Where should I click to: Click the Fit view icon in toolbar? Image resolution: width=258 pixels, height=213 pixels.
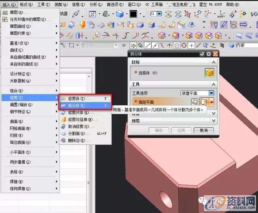pyautogui.click(x=92, y=14)
